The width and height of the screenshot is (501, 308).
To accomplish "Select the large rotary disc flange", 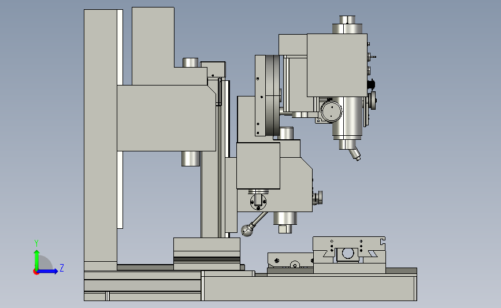I will (273, 95).
